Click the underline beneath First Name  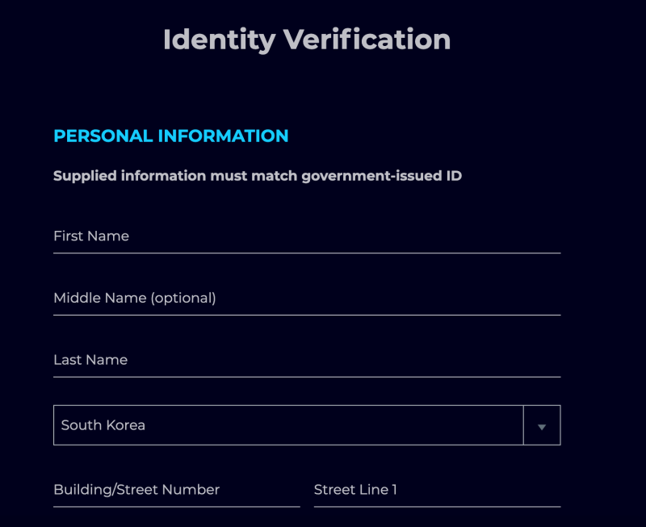(x=307, y=253)
